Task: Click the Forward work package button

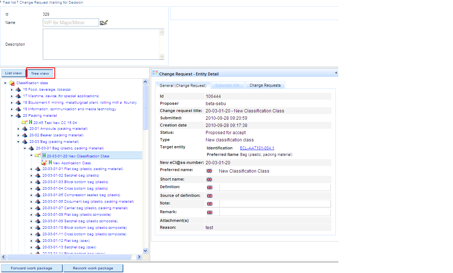Action: [32, 268]
